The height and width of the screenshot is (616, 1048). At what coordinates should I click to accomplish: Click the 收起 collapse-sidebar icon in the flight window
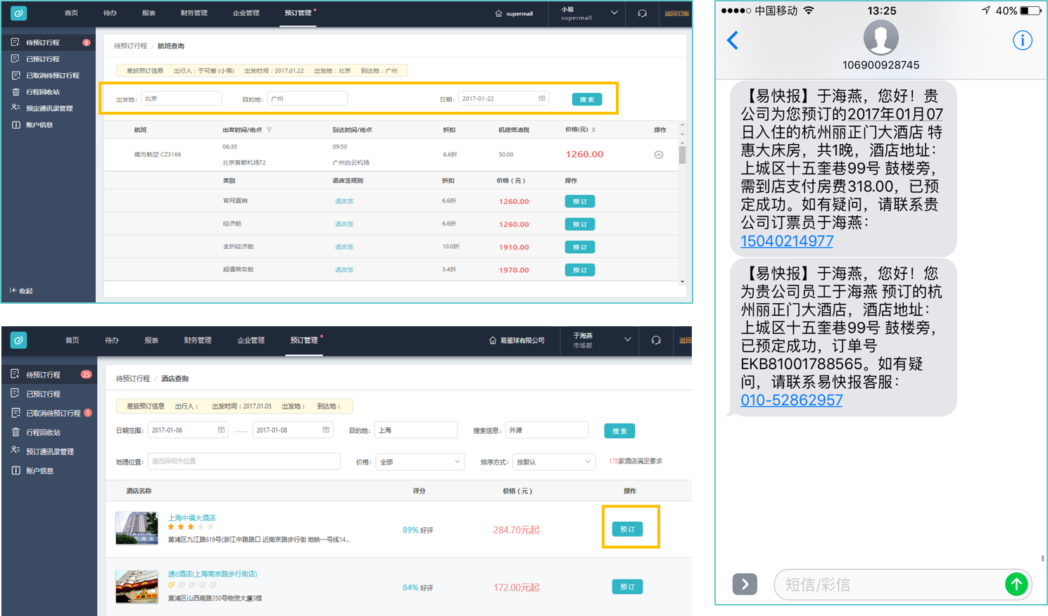point(13,290)
